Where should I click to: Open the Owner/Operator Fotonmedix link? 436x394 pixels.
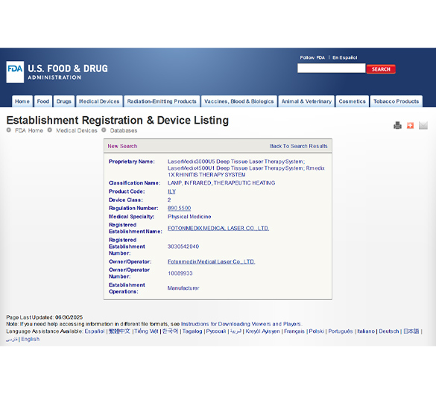point(212,261)
